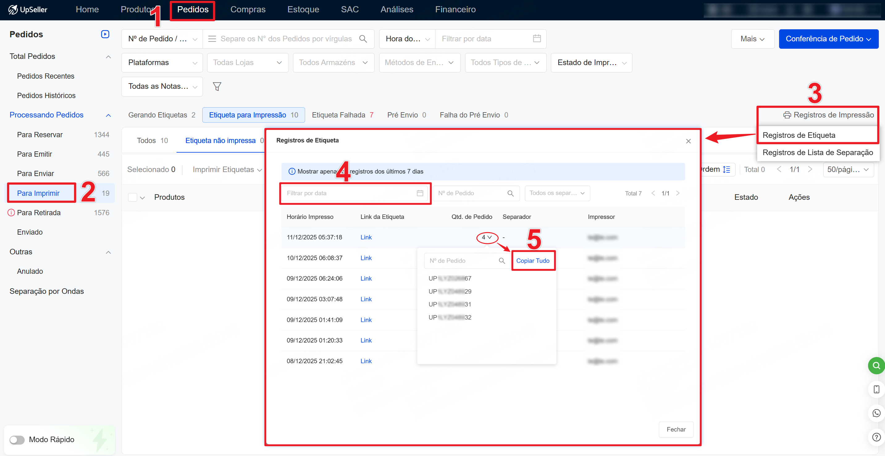Click the Fechar button in dialog
Screen dimensions: 885x456
(x=676, y=429)
